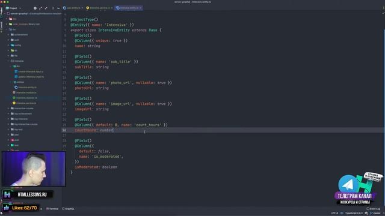Close the intensive.service.ts editor tab
Image resolution: width=385 pixels, height=216 pixels.
[x=112, y=8]
